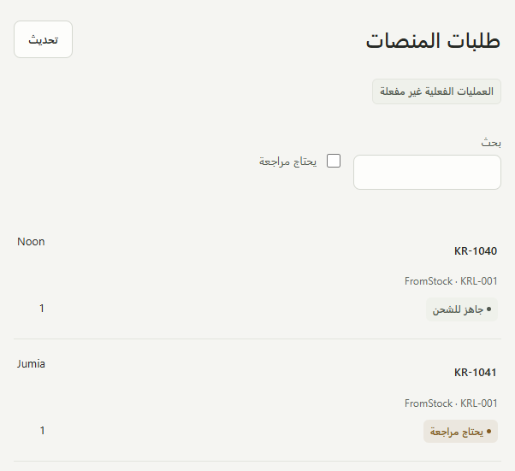Click the تحديث refresh button
Screen dimensions: 515x471
click(43, 39)
